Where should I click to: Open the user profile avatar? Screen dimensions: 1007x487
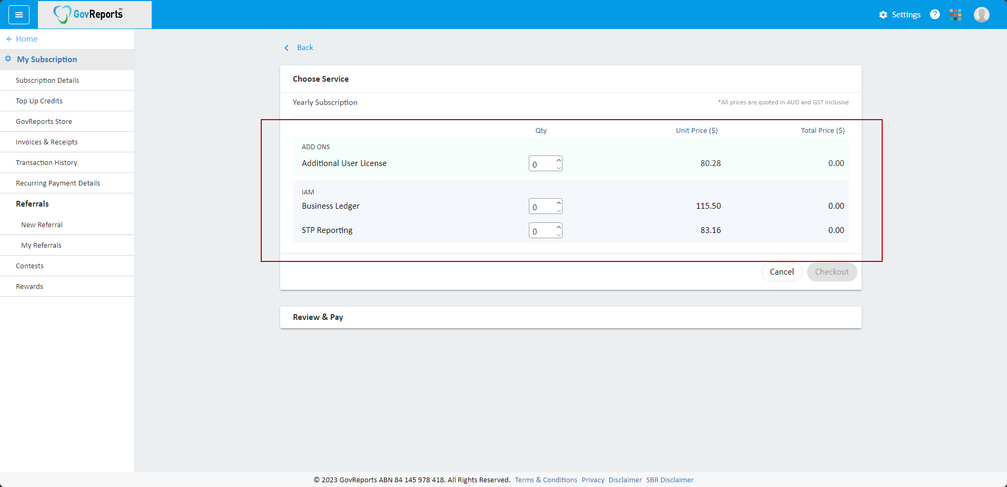click(x=981, y=15)
